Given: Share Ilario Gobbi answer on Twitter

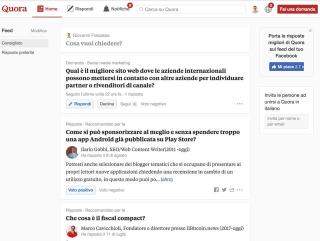Looking at the screenshot, I should [224, 190].
